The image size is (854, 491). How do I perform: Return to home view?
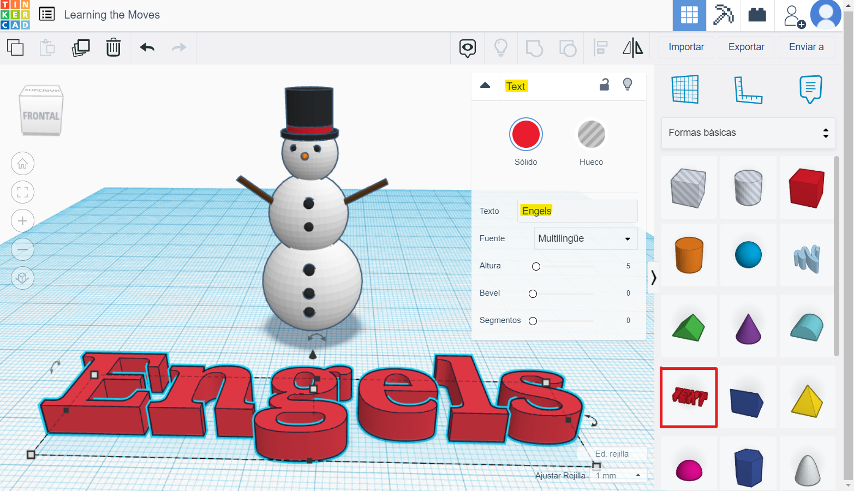click(x=22, y=164)
